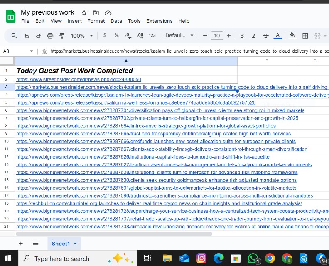The image size is (329, 266).
Task: Click the Today Guest Post Work Completed cell
Action: [x=126, y=71]
